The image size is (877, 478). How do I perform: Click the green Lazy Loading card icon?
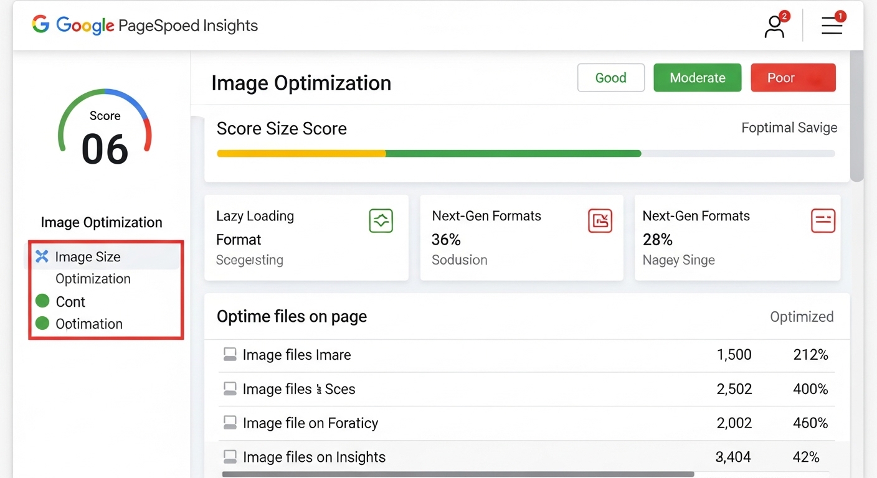coord(381,220)
